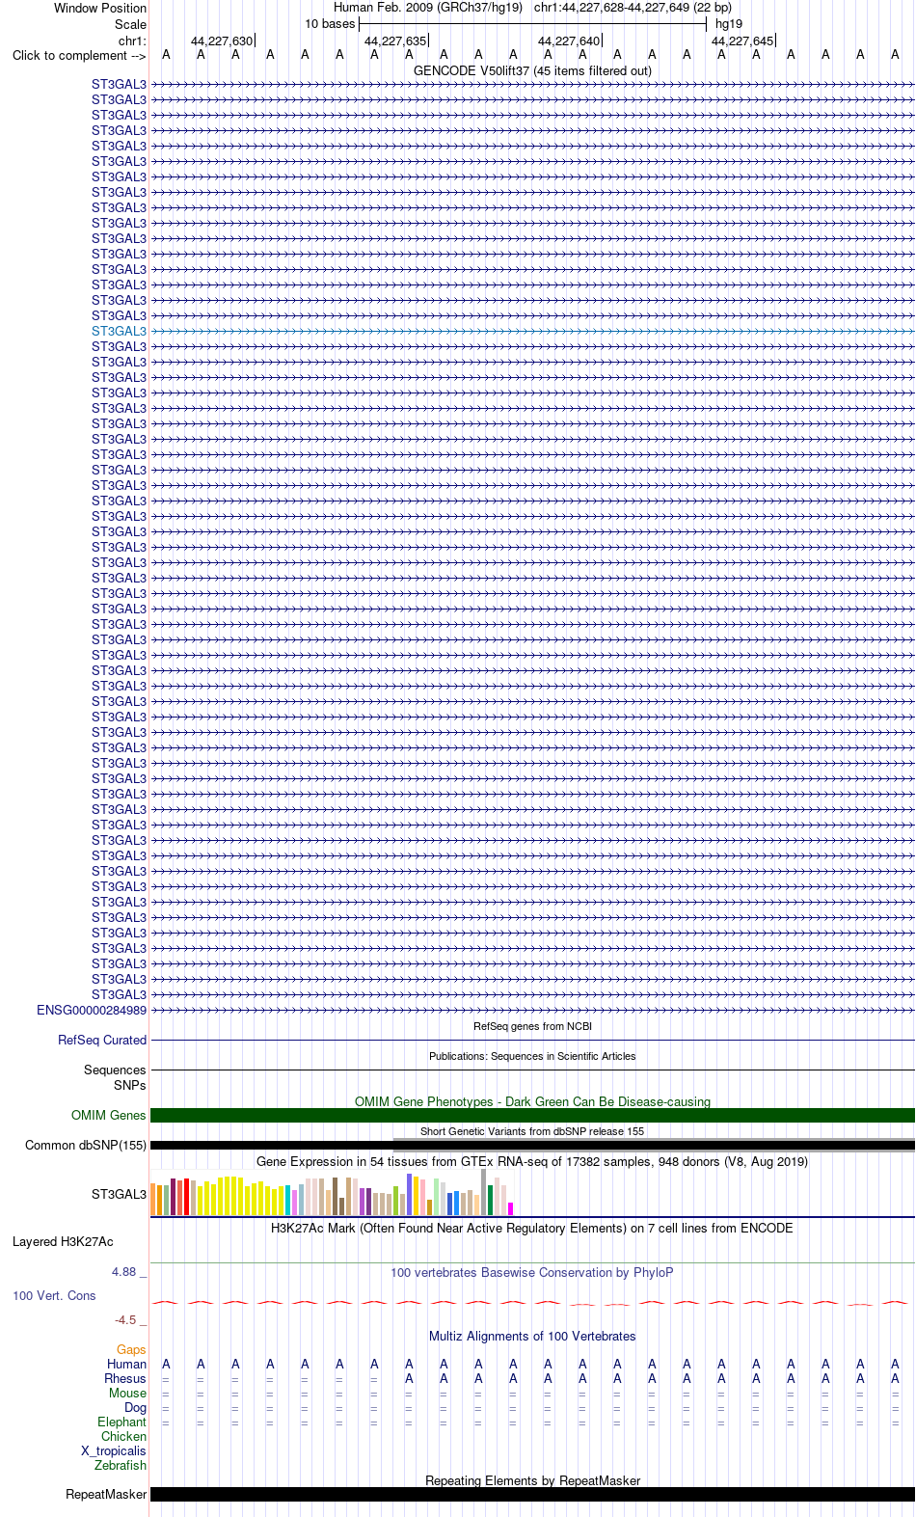Select the Rhesus alignment row label
Viewport: 916px width, 1517px height.
(125, 1378)
